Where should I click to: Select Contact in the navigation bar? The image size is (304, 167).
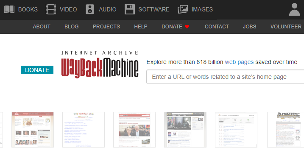tap(217, 27)
